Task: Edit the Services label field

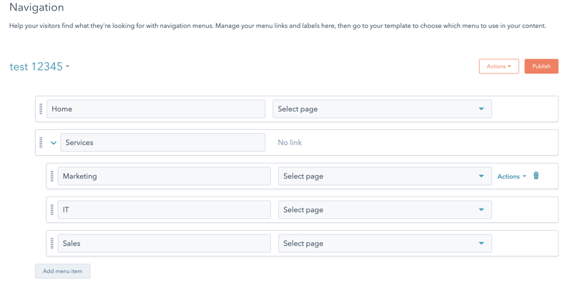Action: (163, 143)
